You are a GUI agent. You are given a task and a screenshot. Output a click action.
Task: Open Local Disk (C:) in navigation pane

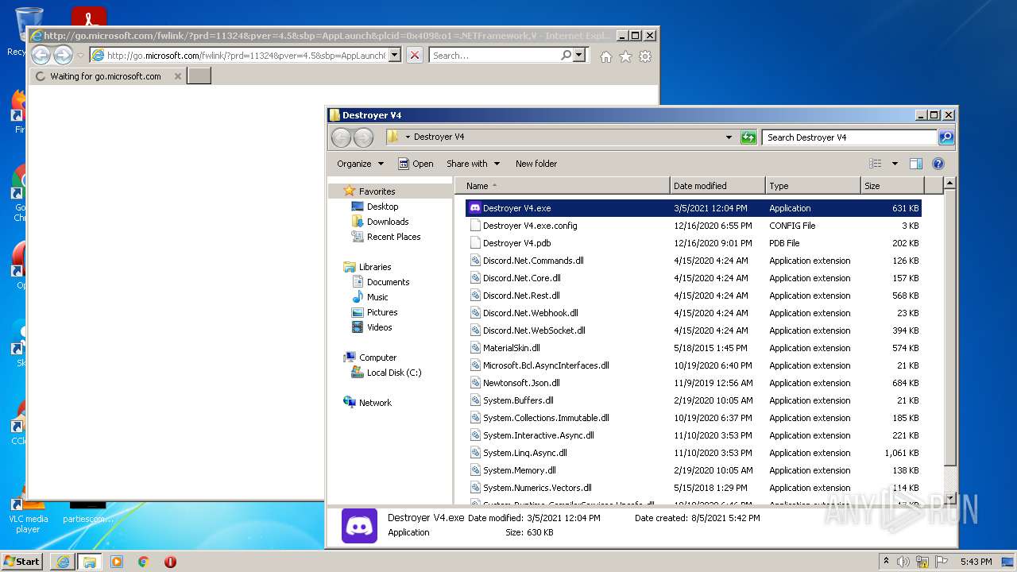click(394, 373)
